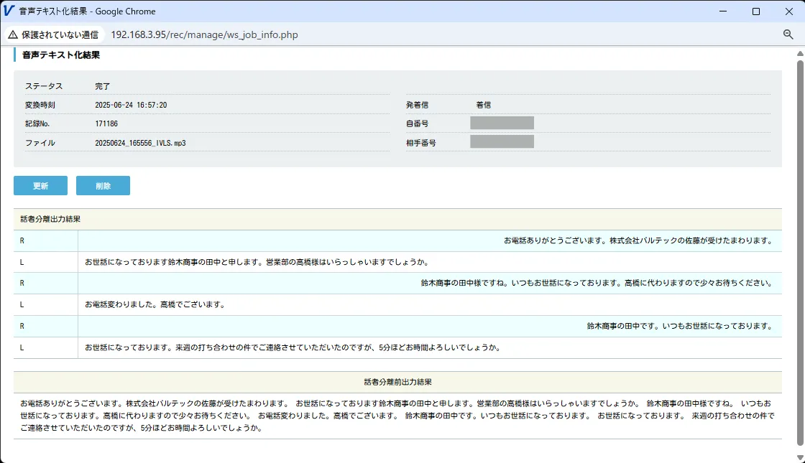Click the masked 自番号 value

tap(502, 123)
